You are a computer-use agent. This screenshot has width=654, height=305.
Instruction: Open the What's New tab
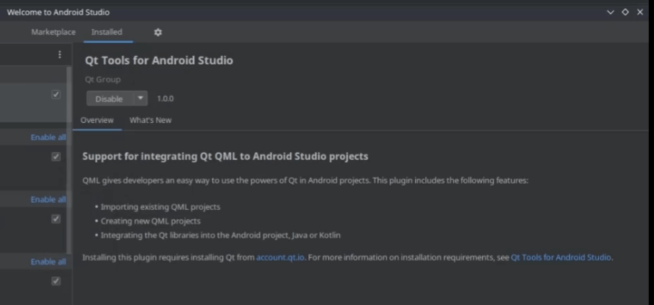click(150, 120)
